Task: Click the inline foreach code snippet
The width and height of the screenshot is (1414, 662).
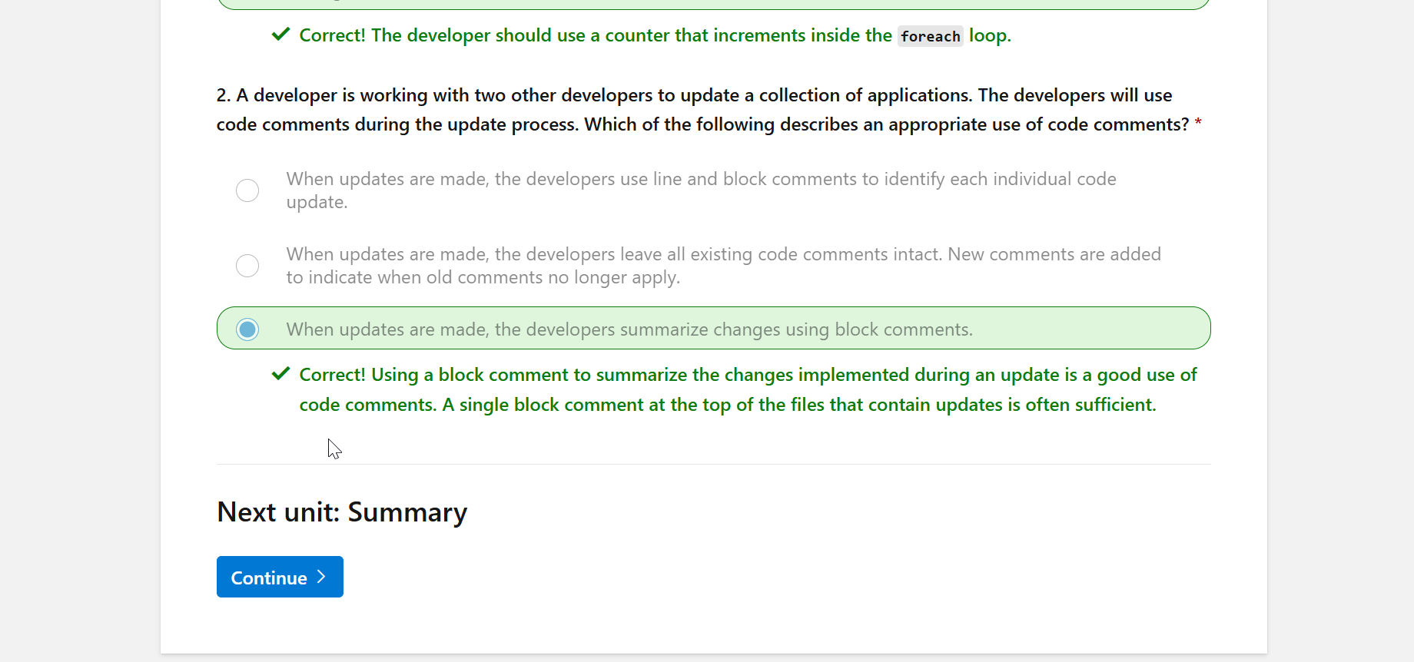Action: click(x=930, y=35)
